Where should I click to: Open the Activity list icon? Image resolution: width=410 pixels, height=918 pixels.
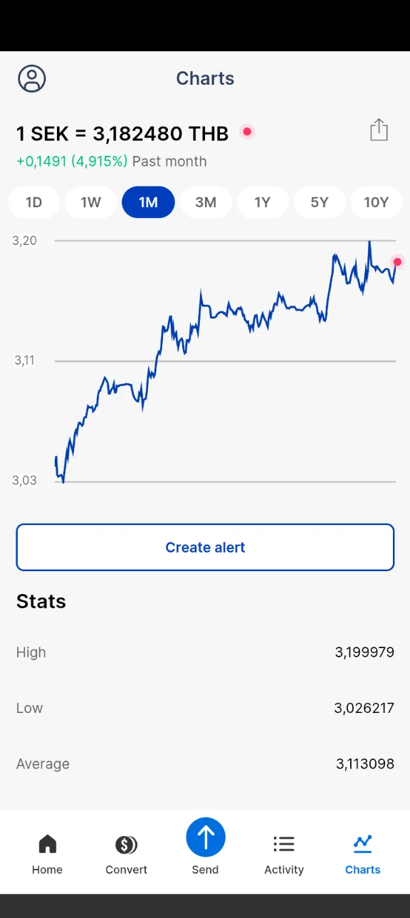tap(284, 845)
